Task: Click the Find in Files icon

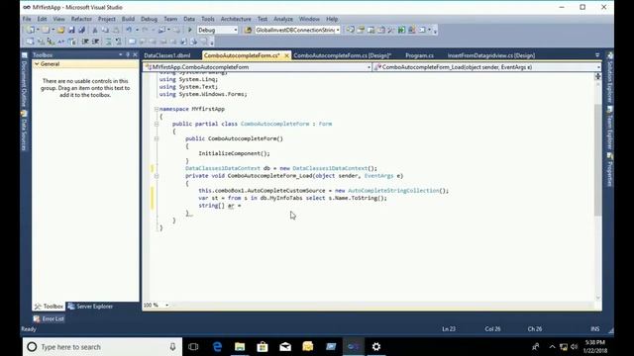Action: pyautogui.click(x=248, y=30)
